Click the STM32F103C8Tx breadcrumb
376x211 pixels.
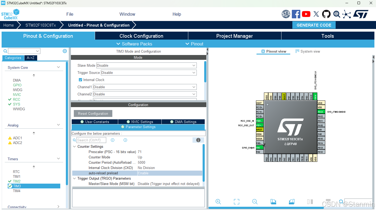click(41, 25)
